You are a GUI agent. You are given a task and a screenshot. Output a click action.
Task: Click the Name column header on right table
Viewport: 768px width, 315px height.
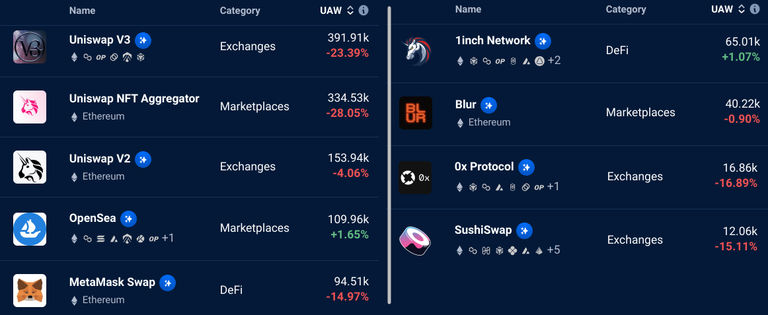(x=468, y=9)
